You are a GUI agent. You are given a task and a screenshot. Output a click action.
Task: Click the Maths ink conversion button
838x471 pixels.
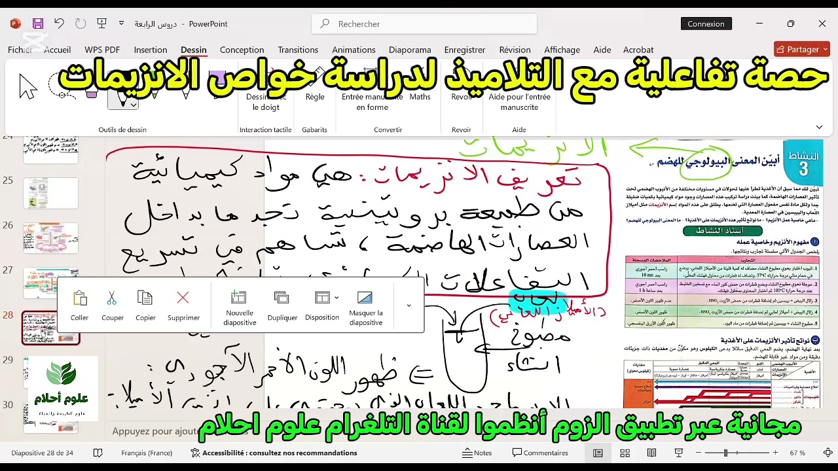(420, 85)
